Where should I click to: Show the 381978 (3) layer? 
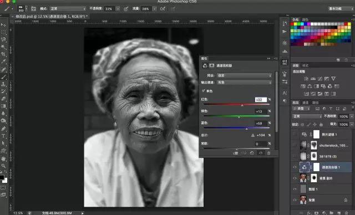295,156
